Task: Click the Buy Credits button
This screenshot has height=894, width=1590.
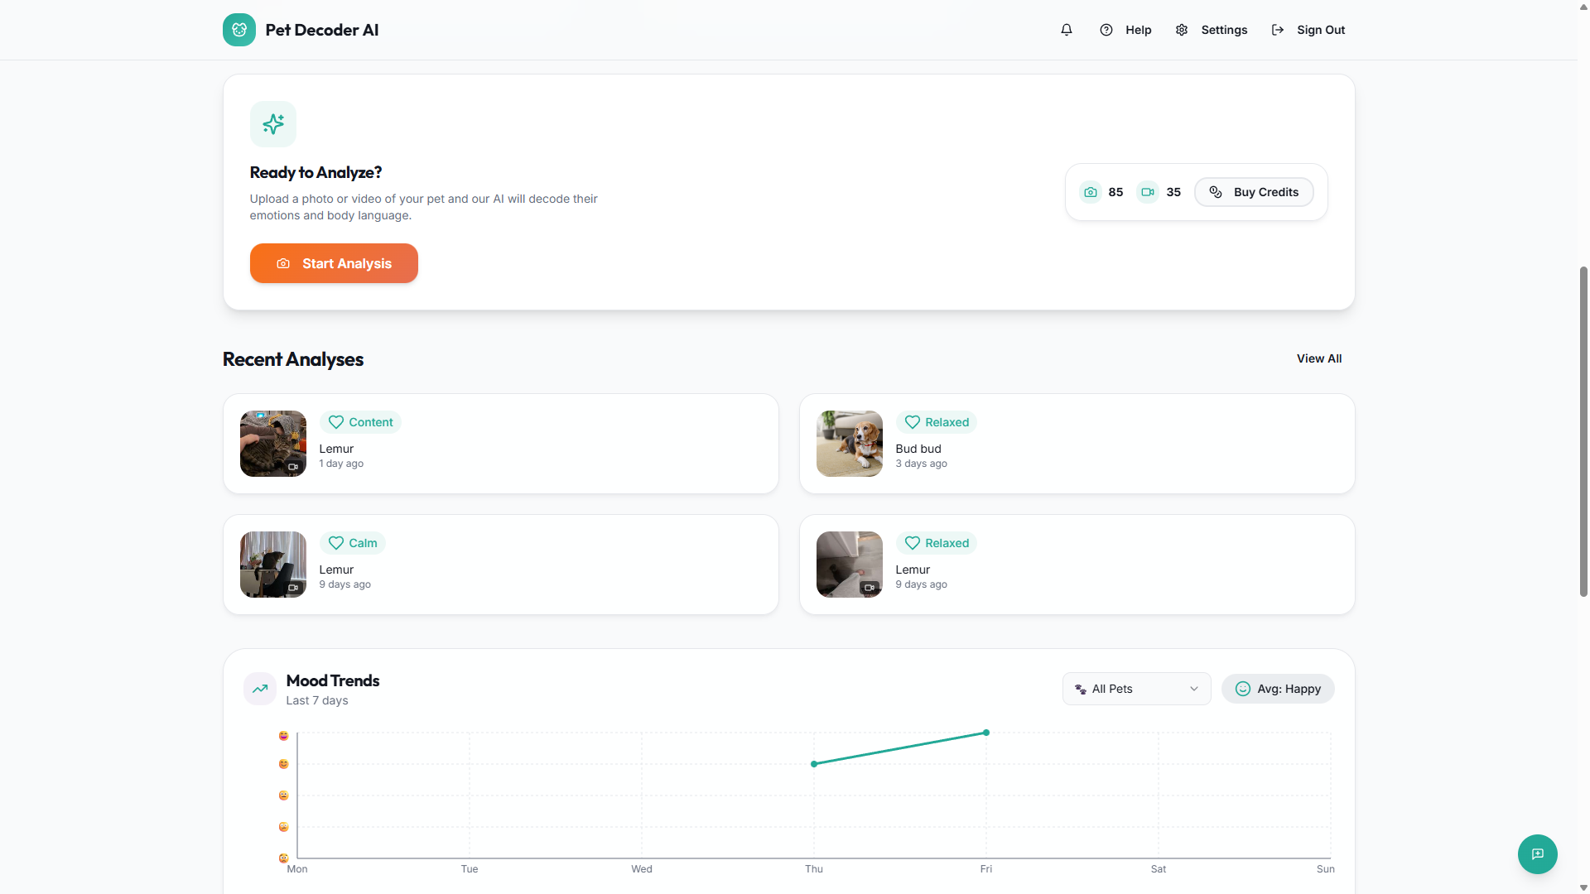Action: point(1253,191)
